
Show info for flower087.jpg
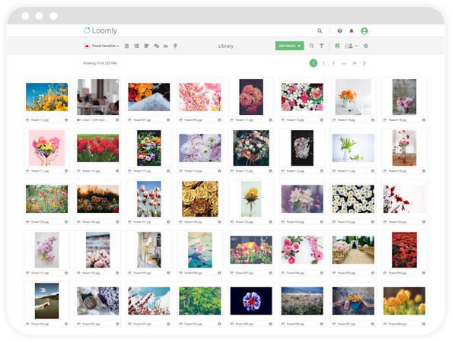pos(373,325)
